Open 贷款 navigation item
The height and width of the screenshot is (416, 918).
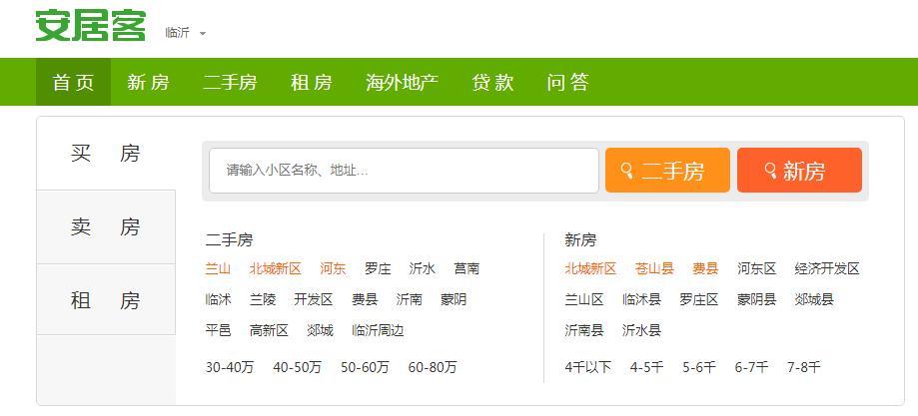click(492, 82)
